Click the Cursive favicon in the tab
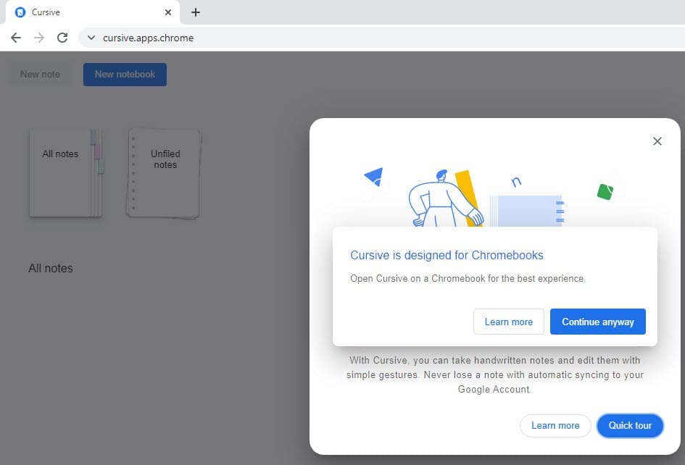This screenshot has width=685, height=465. click(20, 12)
